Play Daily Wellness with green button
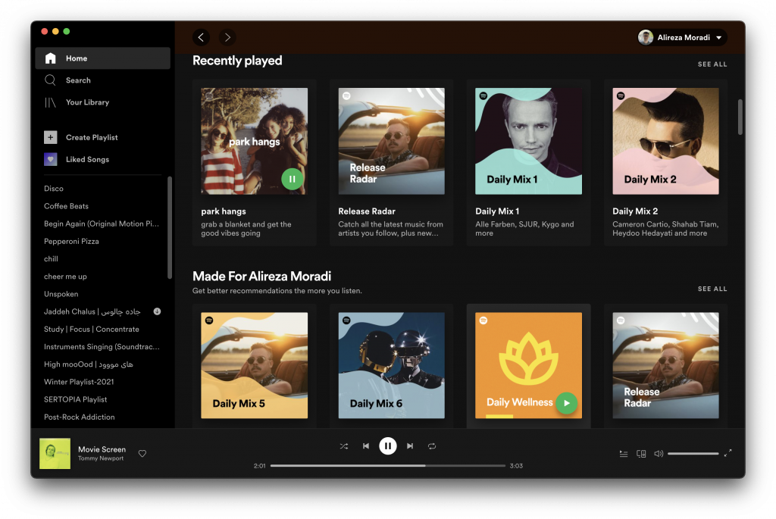Screen dimensions: 776x519 (x=567, y=403)
